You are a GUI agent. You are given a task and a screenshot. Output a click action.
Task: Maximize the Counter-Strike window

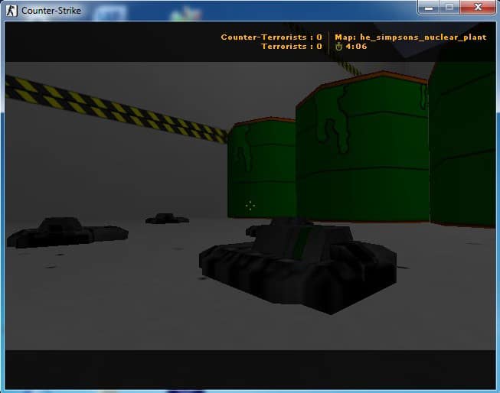(449, 7)
